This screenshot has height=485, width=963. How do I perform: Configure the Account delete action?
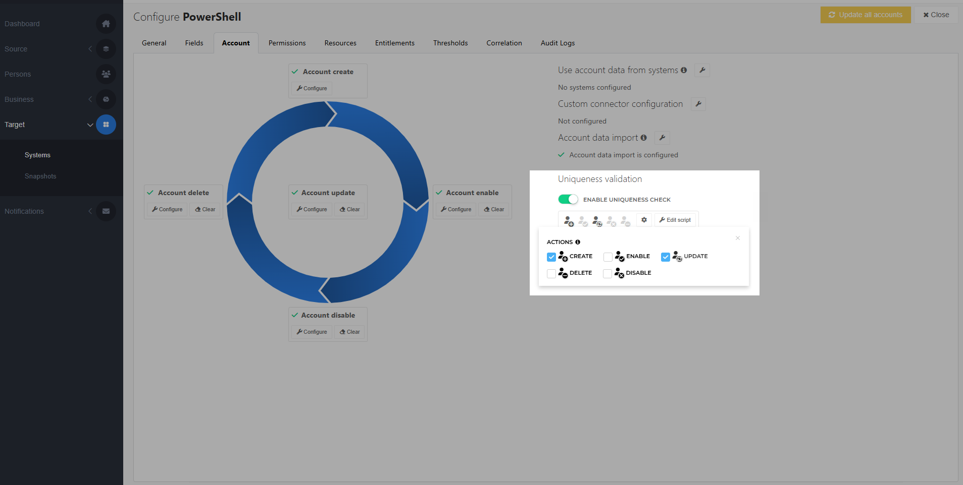pyautogui.click(x=167, y=209)
